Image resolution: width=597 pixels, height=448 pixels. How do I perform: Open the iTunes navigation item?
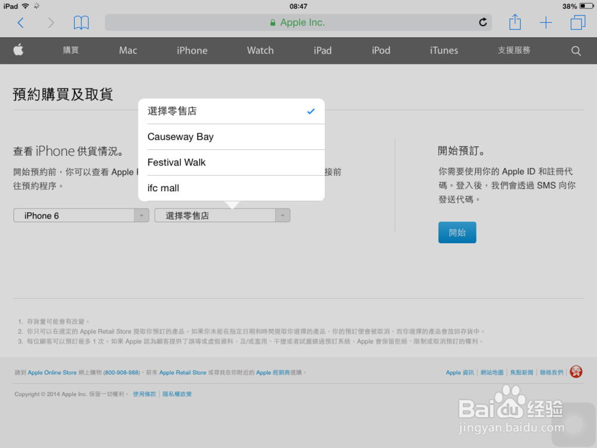coord(444,50)
